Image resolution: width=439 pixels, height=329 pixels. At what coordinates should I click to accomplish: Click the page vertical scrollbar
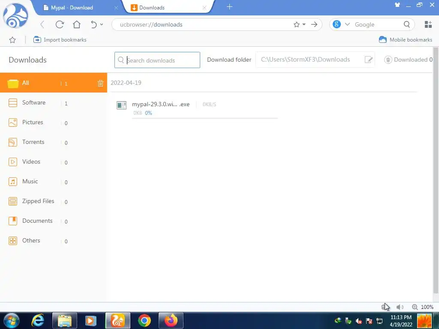click(436, 170)
